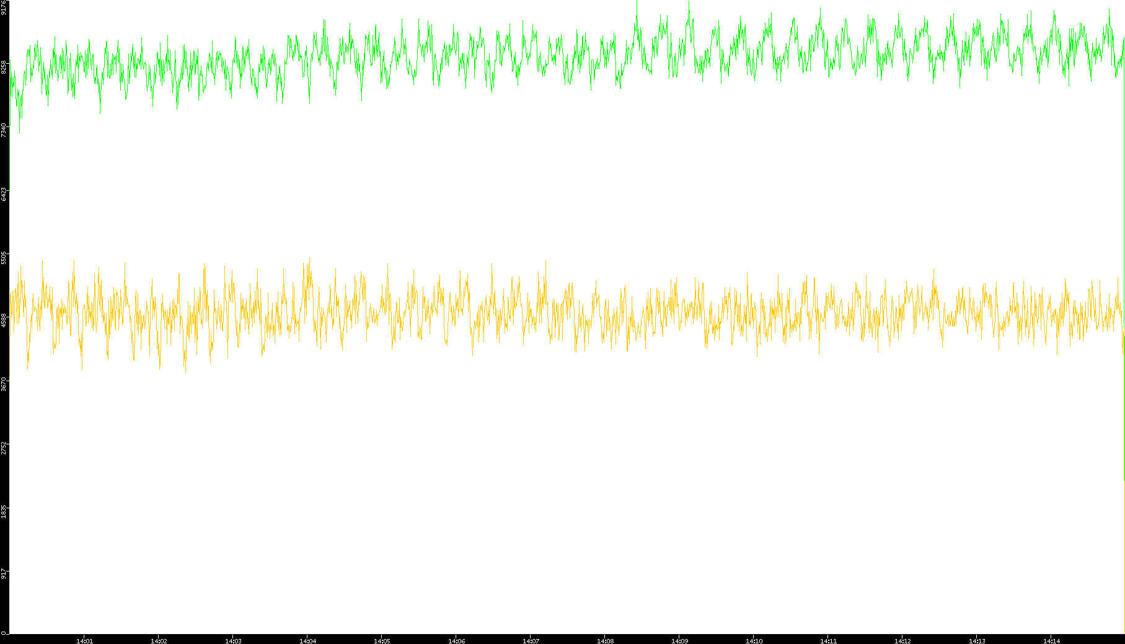This screenshot has width=1125, height=644.
Task: Select the 14:09 time label
Action: pos(679,641)
